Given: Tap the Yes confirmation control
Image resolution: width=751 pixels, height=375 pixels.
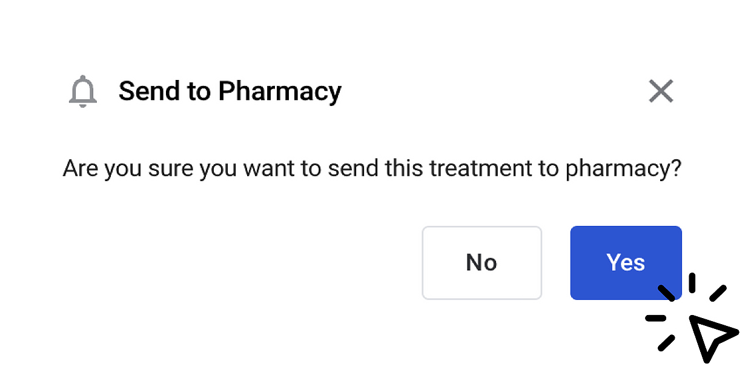Looking at the screenshot, I should pyautogui.click(x=626, y=262).
